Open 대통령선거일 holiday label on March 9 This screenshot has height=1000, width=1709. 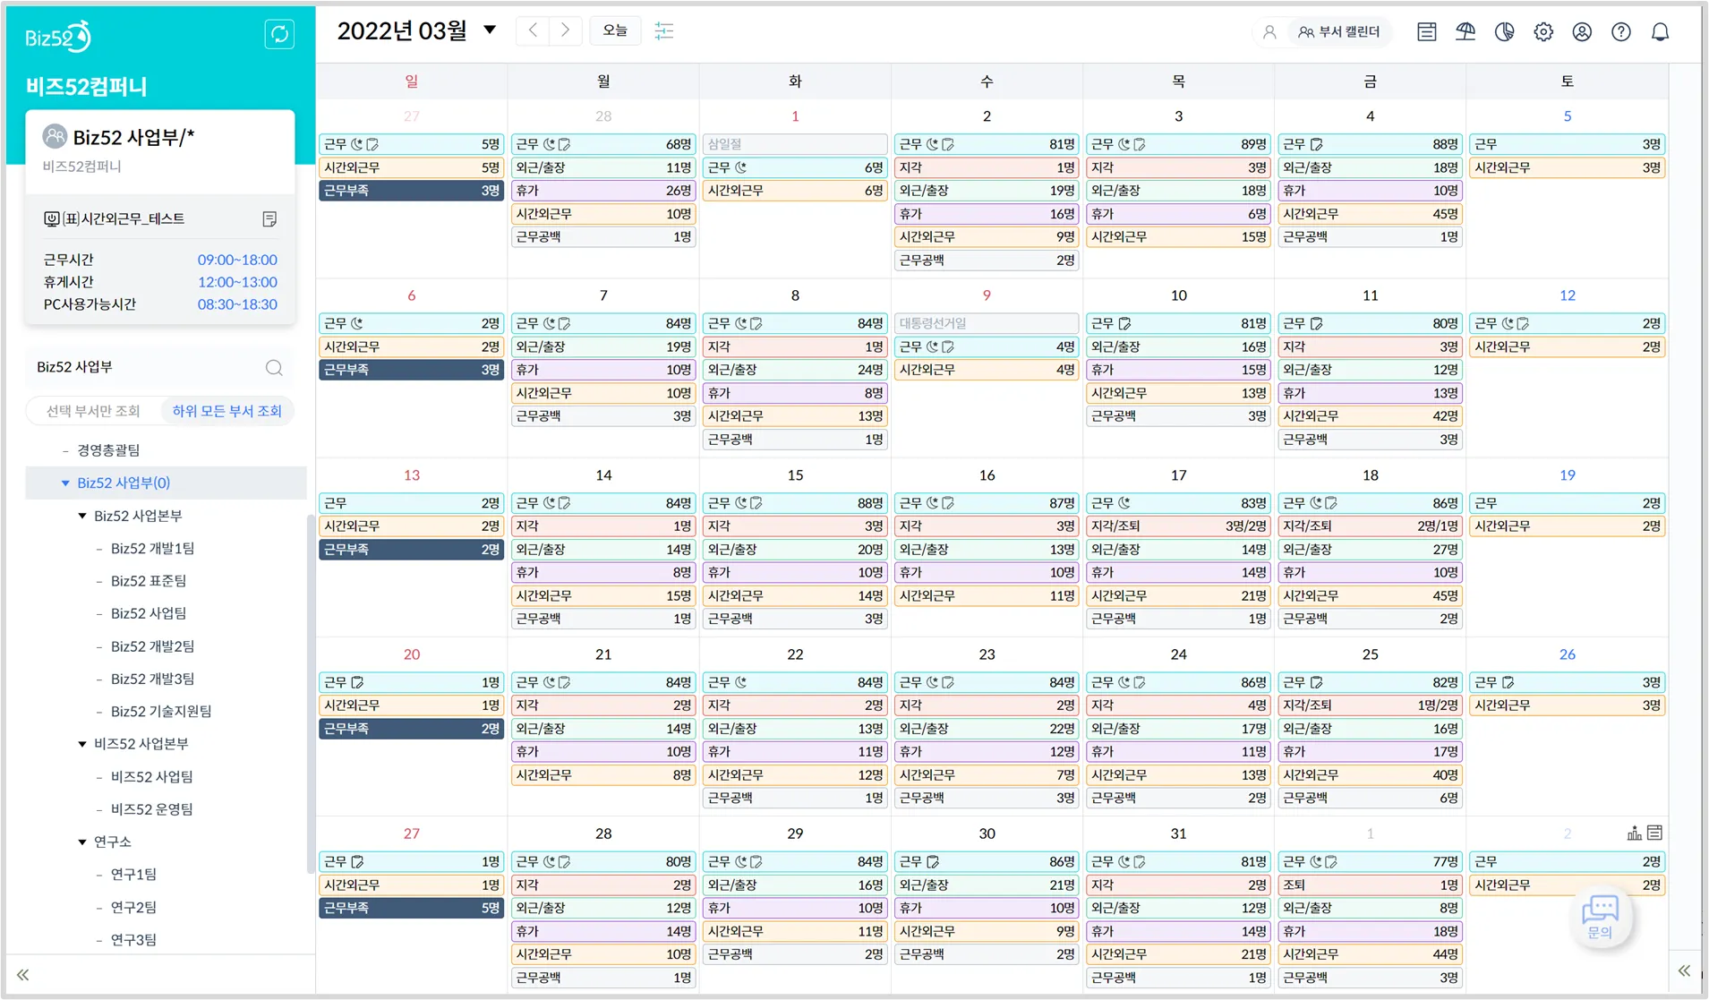click(x=987, y=323)
